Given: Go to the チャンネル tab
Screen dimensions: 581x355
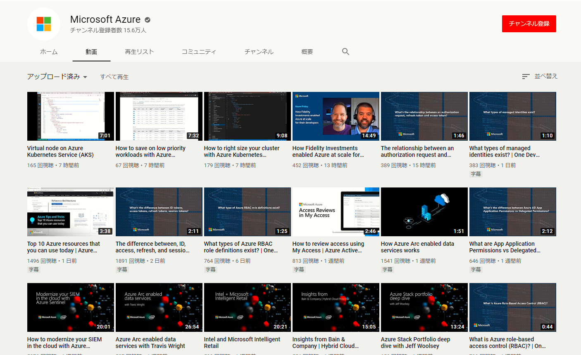Looking at the screenshot, I should click(259, 52).
